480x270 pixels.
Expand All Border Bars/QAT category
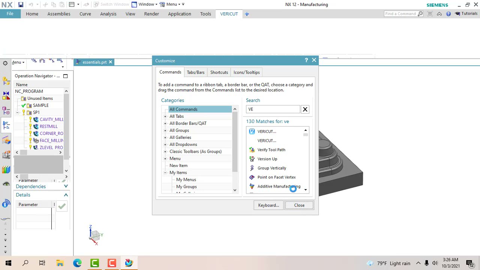pos(165,123)
